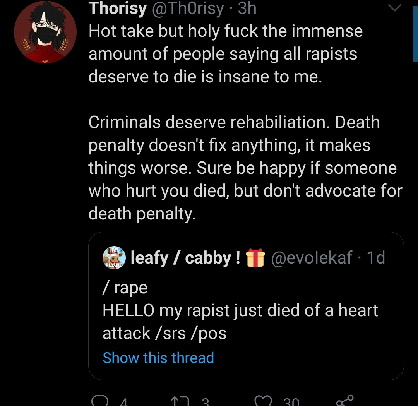Screen dimensions: 418x406
Task: Click the 1d timestamp on quoted tweet
Action: pos(376,257)
